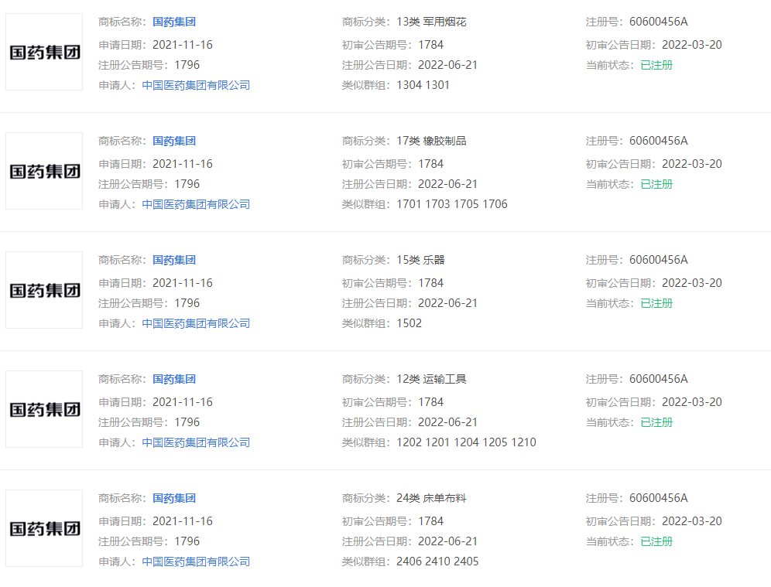The height and width of the screenshot is (587, 771).
Task: Click registration issue 1796 in 运输工具 row
Action: [x=187, y=423]
